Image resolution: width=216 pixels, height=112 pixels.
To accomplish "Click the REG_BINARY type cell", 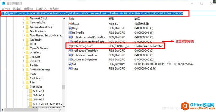I will (117, 64).
